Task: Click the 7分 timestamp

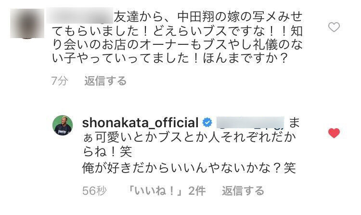Action: 60,81
